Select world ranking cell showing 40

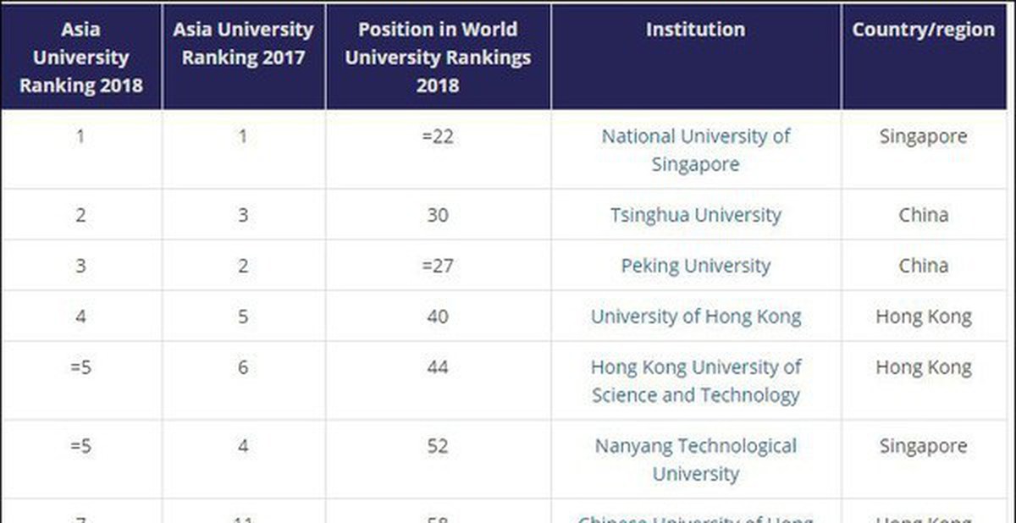pyautogui.click(x=438, y=317)
